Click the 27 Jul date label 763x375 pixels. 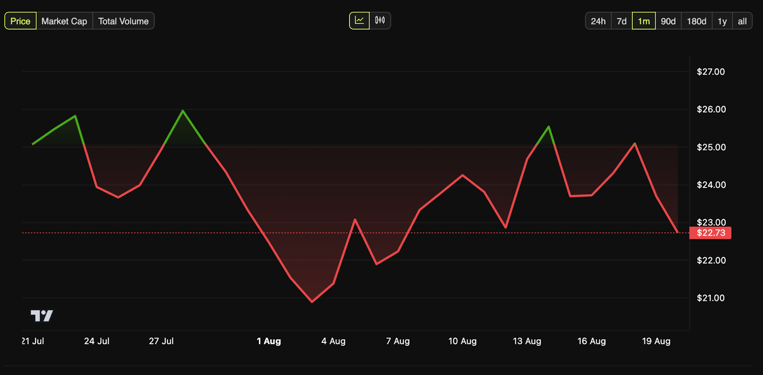click(x=161, y=341)
